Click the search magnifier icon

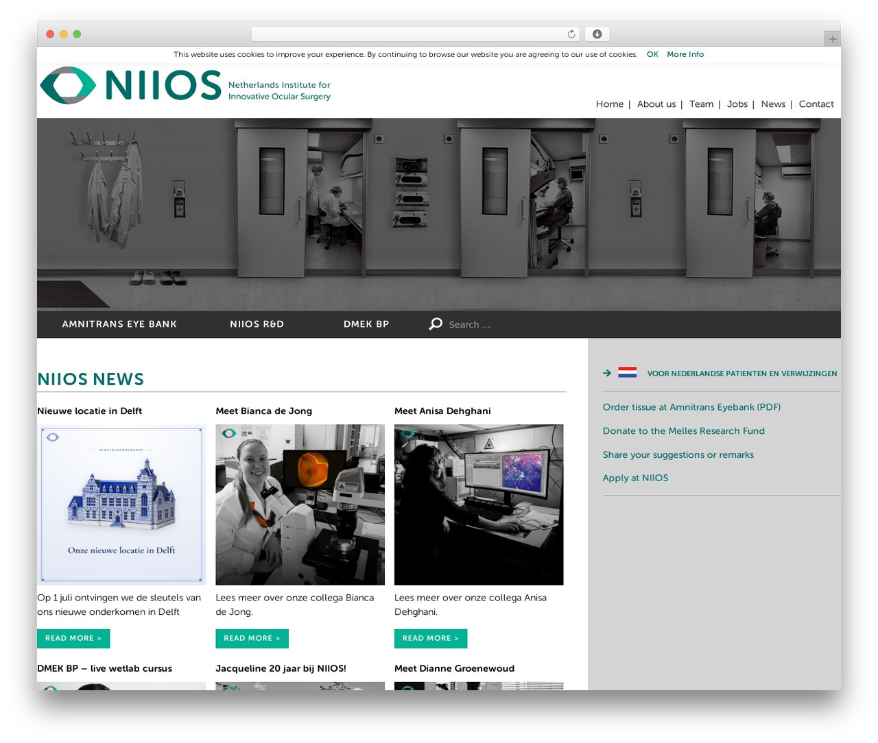pos(436,324)
